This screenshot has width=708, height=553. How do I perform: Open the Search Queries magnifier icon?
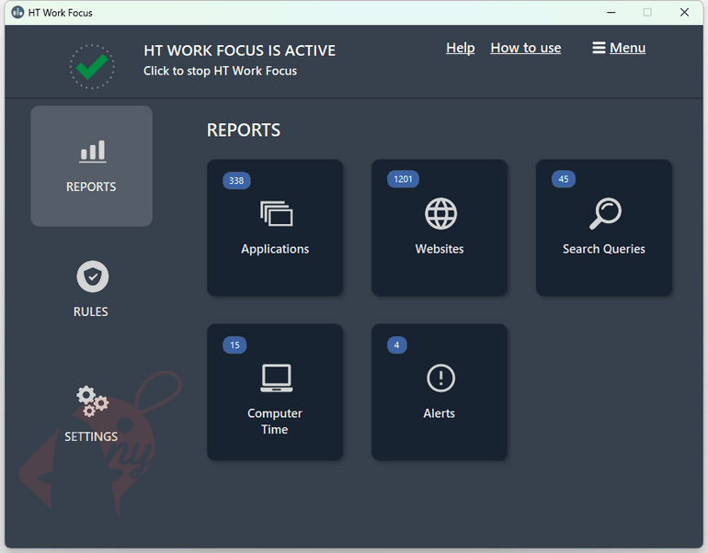[605, 213]
